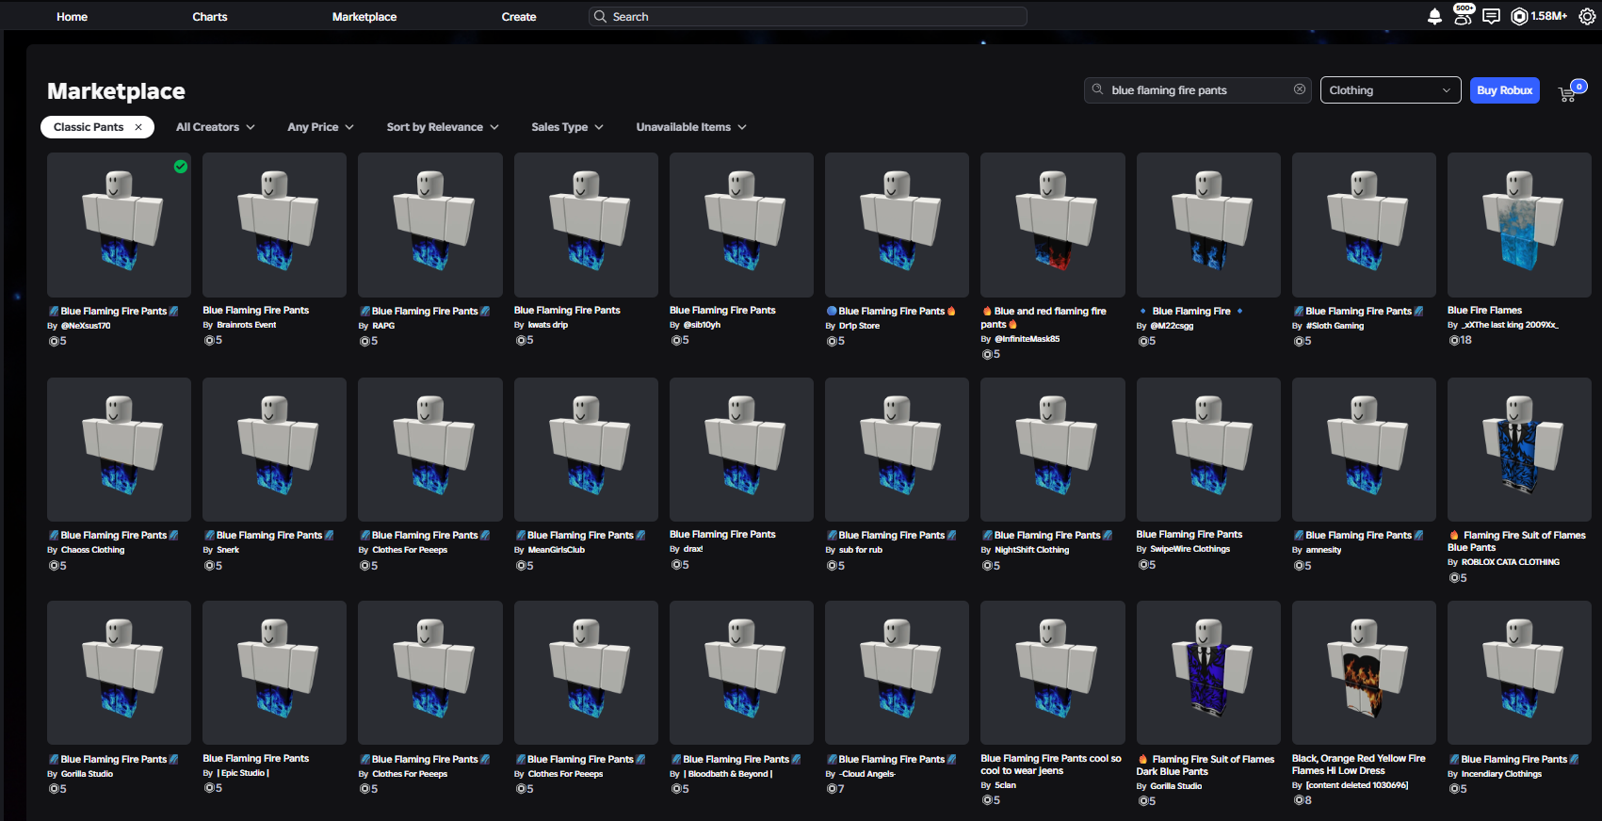Open creator link Iwats drip
Screen dimensions: 1602x821
tap(548, 325)
